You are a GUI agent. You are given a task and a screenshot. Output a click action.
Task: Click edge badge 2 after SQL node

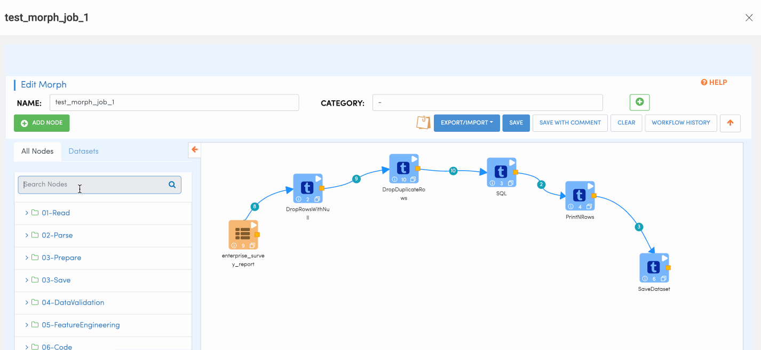[x=541, y=185]
